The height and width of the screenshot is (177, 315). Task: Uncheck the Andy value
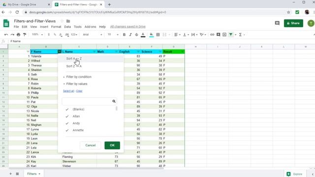pos(67,123)
